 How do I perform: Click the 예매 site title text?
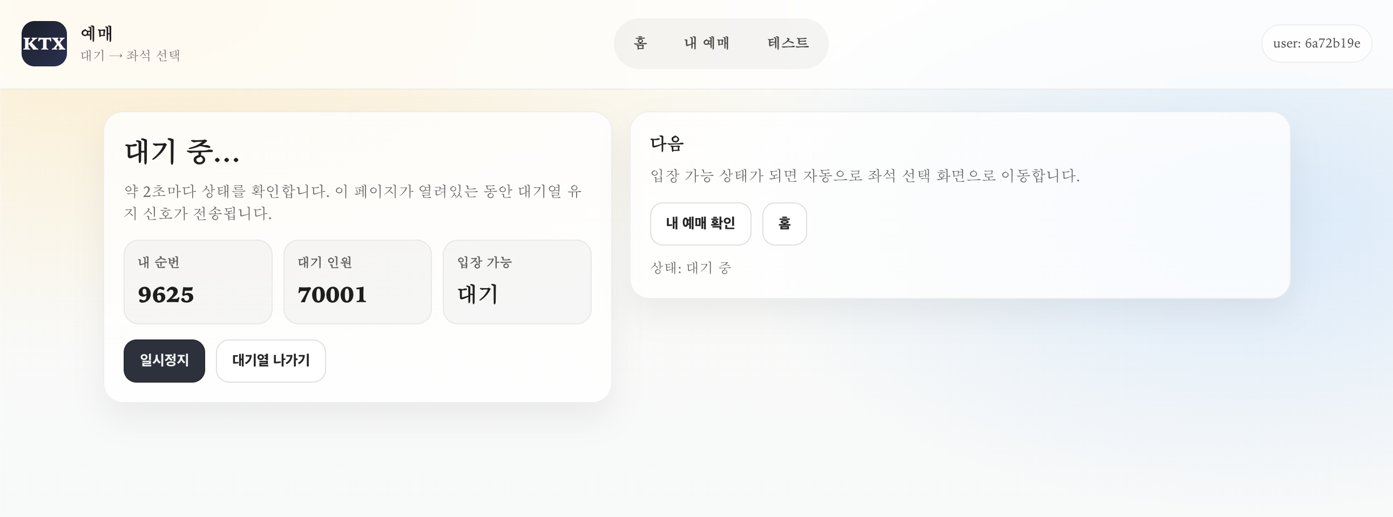[97, 33]
